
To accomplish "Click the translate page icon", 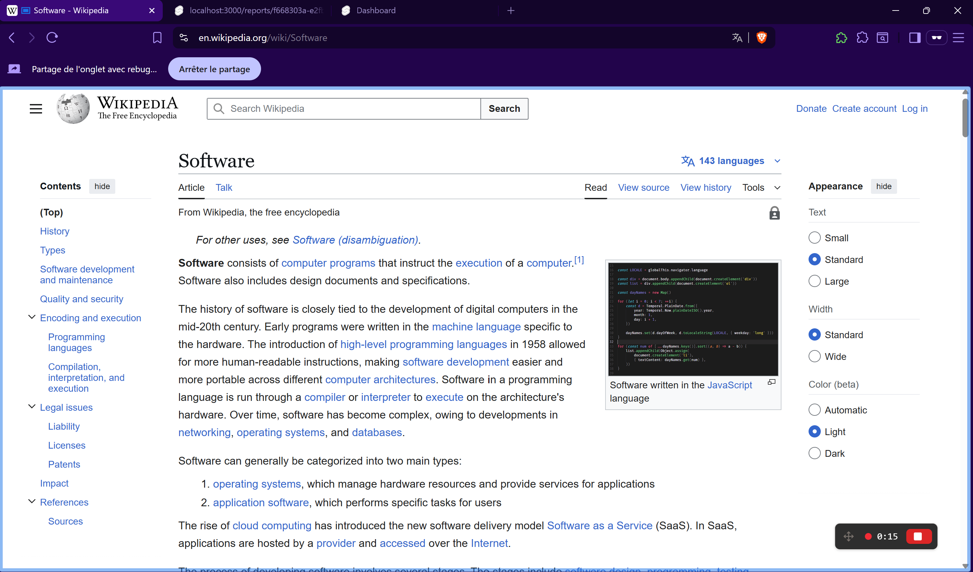I will point(737,37).
